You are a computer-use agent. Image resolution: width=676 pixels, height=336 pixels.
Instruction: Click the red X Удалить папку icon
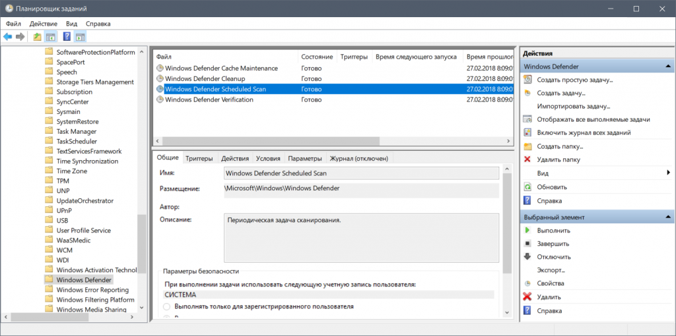click(x=527, y=159)
